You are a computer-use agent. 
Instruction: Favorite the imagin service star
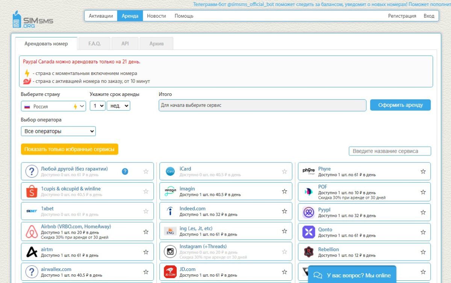(285, 191)
